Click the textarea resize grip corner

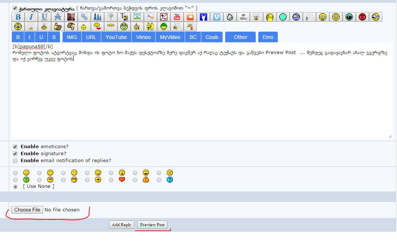[x=390, y=136]
